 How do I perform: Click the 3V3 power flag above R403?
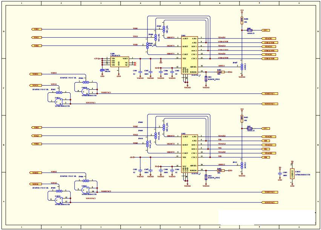[x=243, y=110]
